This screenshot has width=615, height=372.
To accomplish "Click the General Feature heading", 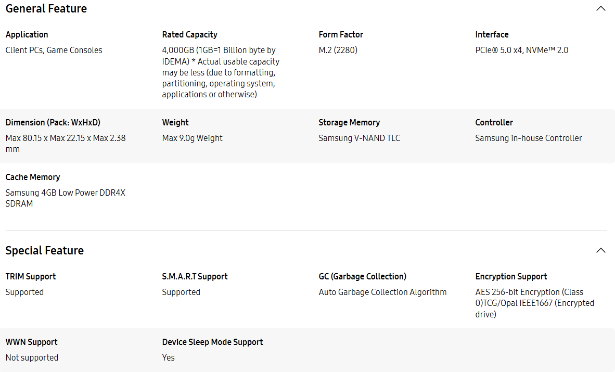I will click(x=46, y=8).
